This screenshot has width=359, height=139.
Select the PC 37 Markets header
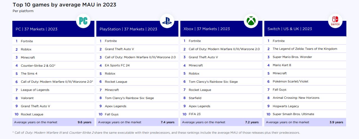click(36, 29)
